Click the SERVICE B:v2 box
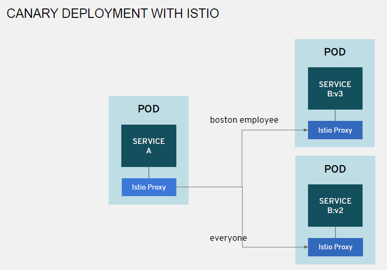 pos(335,206)
